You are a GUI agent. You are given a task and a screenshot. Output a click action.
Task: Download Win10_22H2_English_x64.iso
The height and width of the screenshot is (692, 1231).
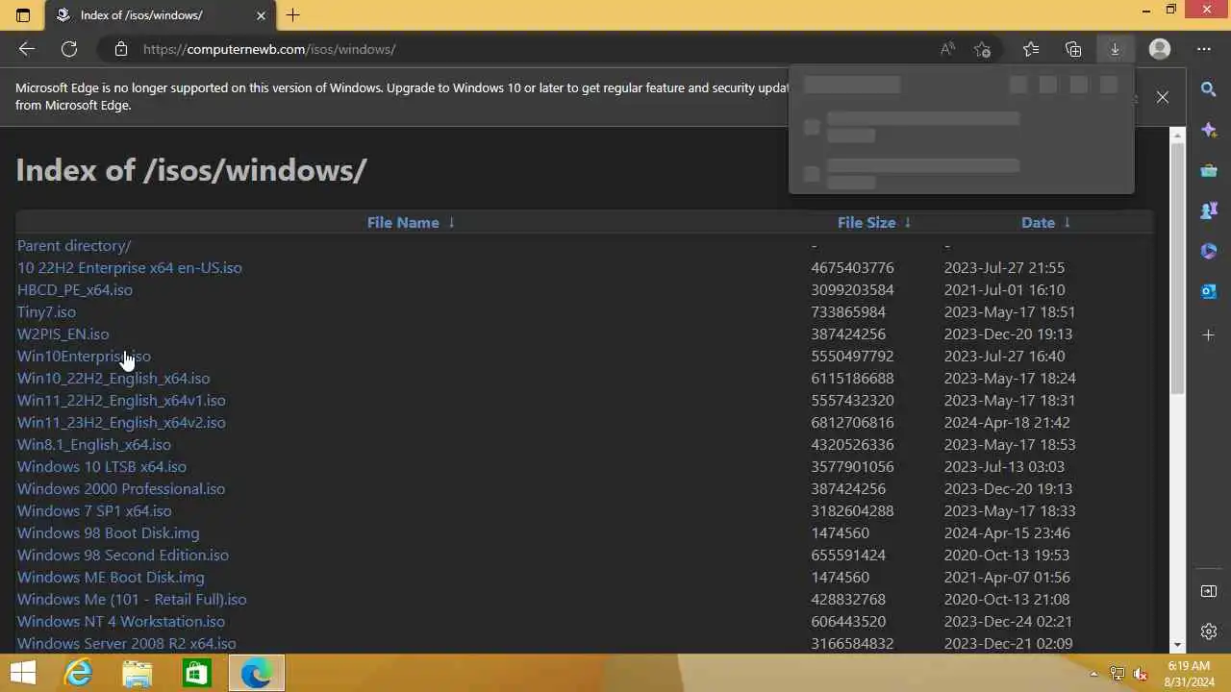point(113,378)
